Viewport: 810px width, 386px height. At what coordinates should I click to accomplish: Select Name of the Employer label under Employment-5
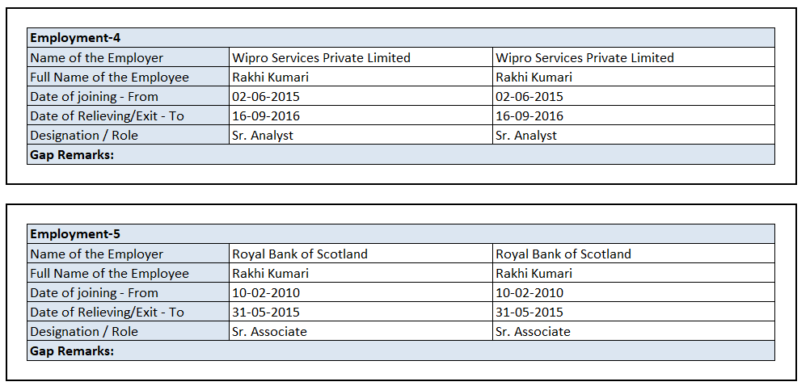[x=97, y=254]
